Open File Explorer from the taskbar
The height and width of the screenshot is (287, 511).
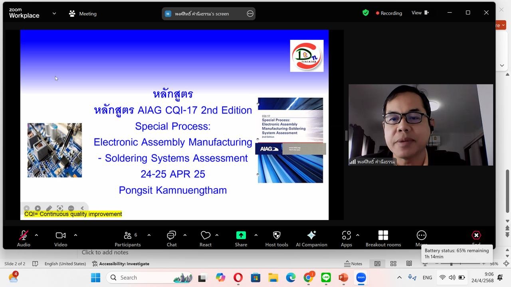[273, 277]
